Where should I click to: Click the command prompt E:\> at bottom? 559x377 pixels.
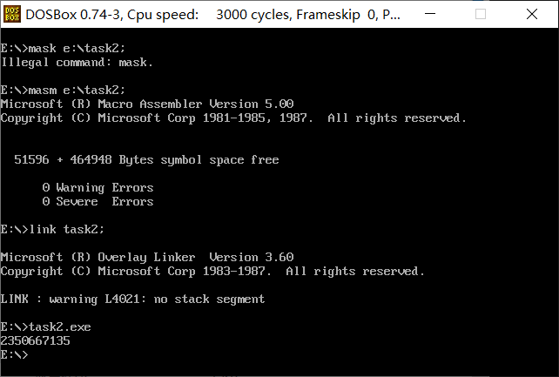click(x=14, y=355)
